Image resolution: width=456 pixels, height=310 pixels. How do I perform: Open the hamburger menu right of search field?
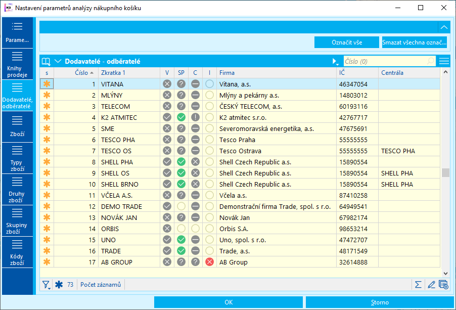(444, 61)
